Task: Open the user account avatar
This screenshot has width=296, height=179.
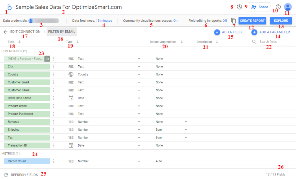Action: tap(288, 7)
